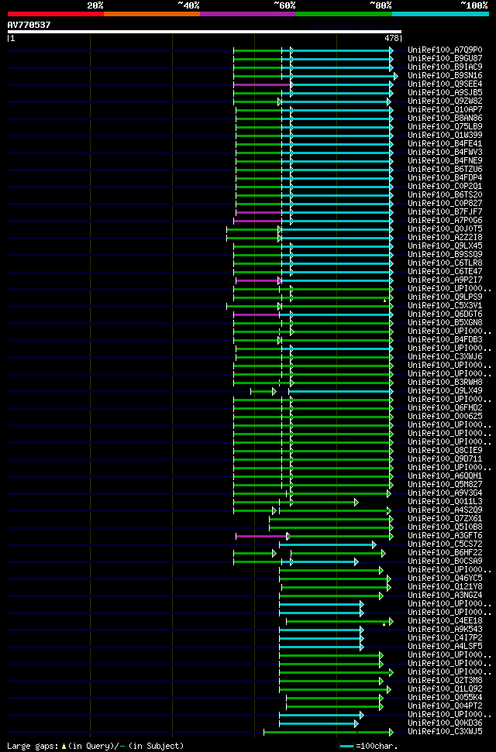Select the UniRef100_A9V3G4 label
Screen dimensions: 496x752
445,493
